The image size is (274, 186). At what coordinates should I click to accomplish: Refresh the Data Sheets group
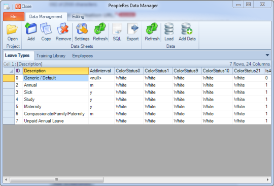[100, 33]
